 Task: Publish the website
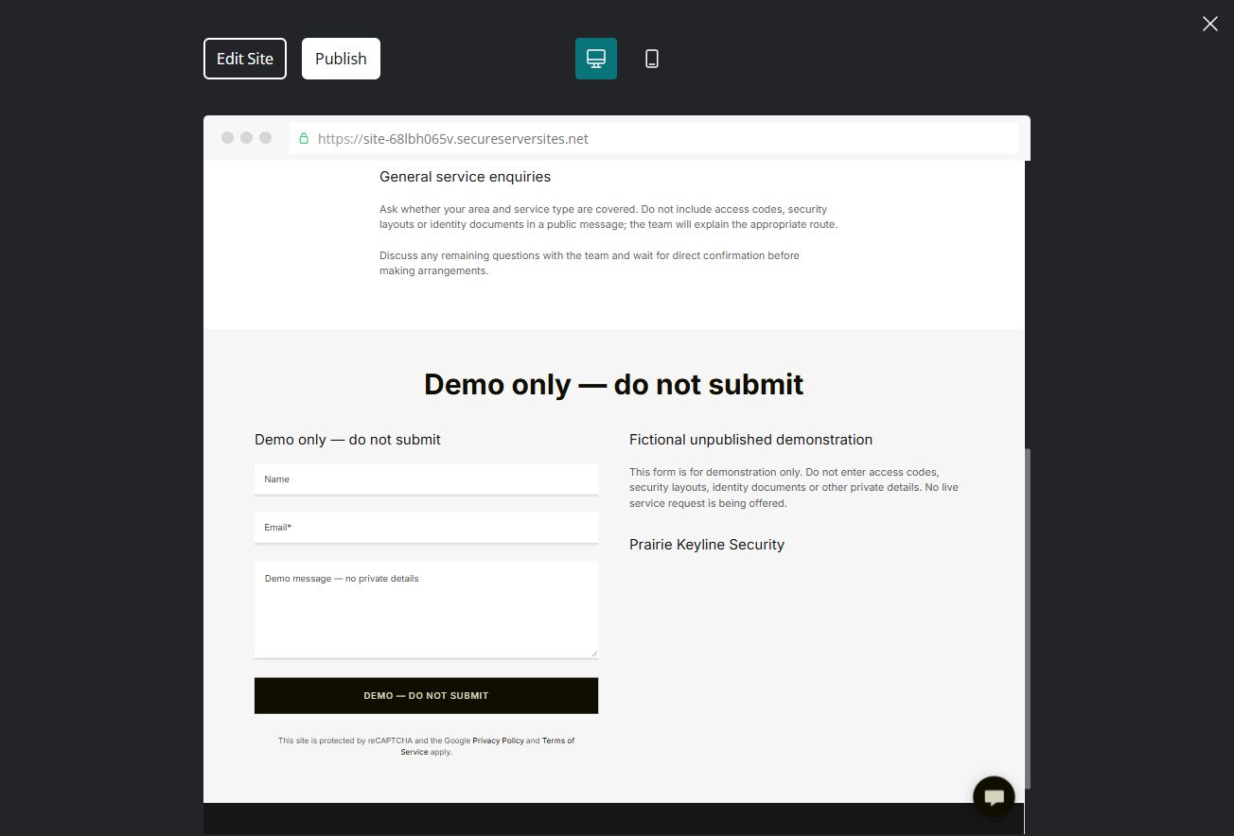pos(341,59)
